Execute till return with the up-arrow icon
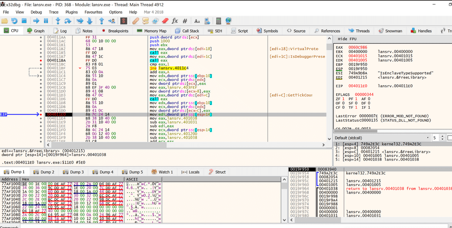Image resolution: width=452 pixels, height=228 pixels. click(102, 21)
